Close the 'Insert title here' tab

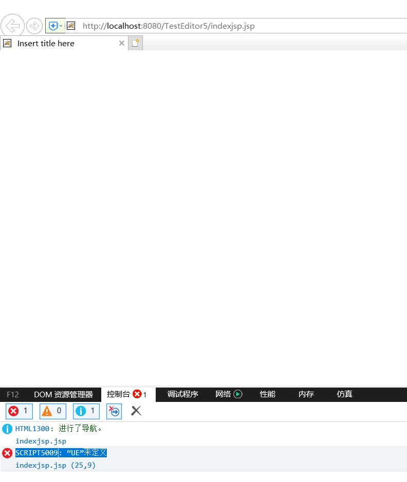(x=122, y=43)
